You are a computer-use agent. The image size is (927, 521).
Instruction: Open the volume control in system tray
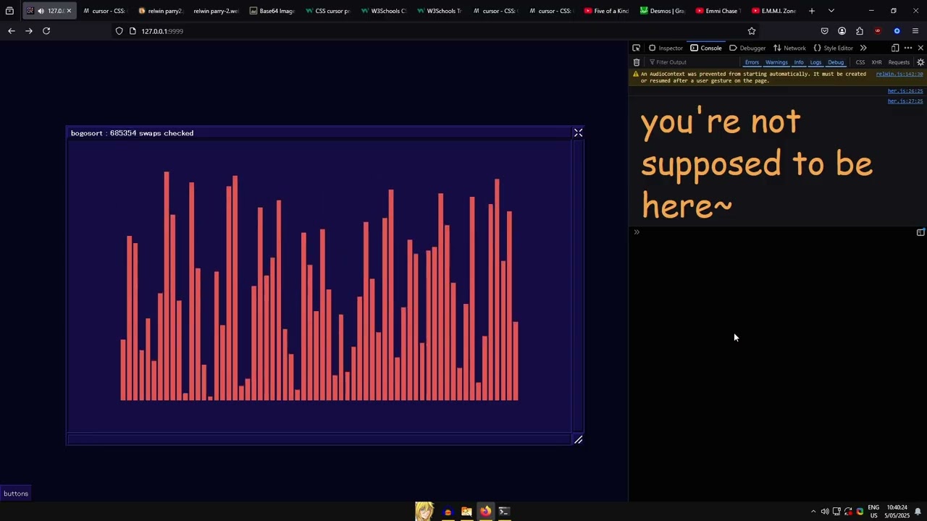(x=824, y=512)
